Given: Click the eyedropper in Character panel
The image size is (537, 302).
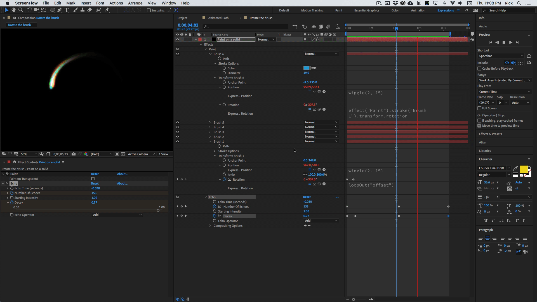Looking at the screenshot, I should click(515, 168).
